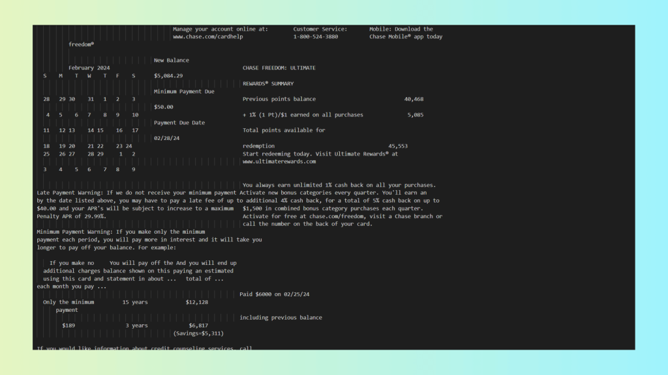This screenshot has height=375, width=668.
Task: Click the CHASE FREEDOM: ULTIMATE heading
Action: pos(279,68)
